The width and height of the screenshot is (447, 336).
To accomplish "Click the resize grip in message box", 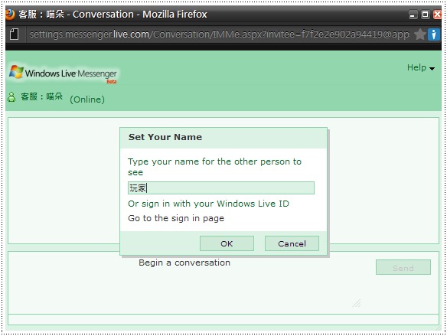I will (x=357, y=303).
